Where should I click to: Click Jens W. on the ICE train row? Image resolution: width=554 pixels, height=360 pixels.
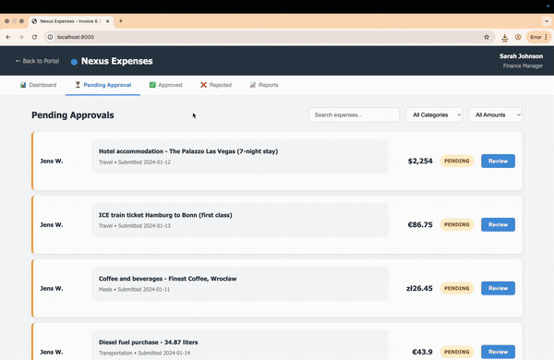(52, 224)
